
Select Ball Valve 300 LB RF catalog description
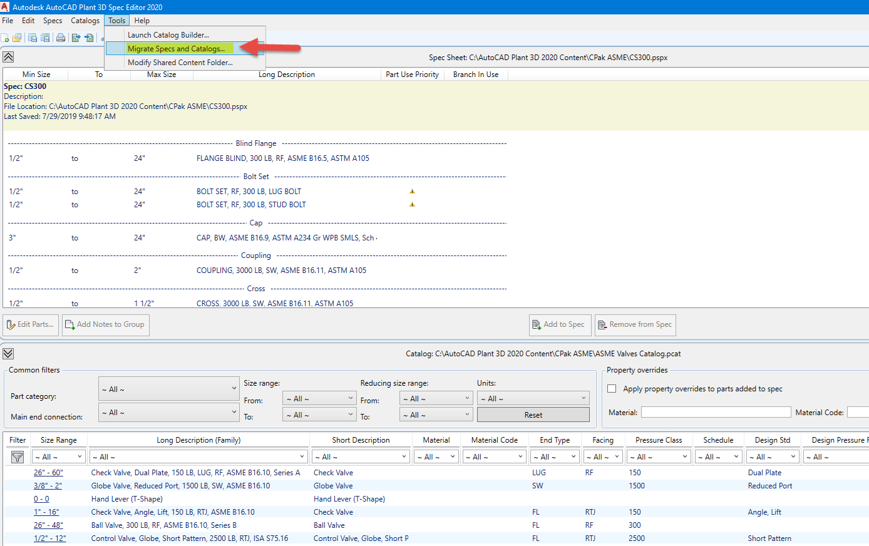pos(164,525)
